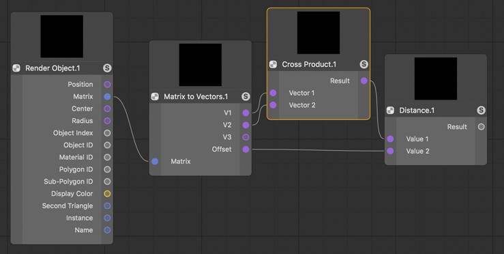Click the Render Object.1 checker icon

[16, 68]
